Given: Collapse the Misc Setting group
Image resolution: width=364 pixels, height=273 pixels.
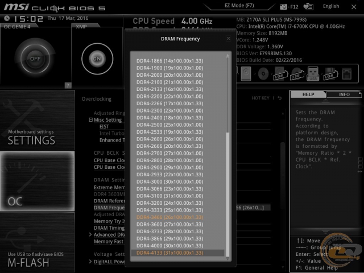Looking at the screenshot, I should (91, 120).
